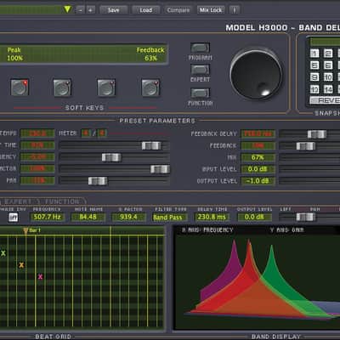The height and width of the screenshot is (340, 340).
Task: Click the Output Level -1.0 dB field
Action: 258,181
